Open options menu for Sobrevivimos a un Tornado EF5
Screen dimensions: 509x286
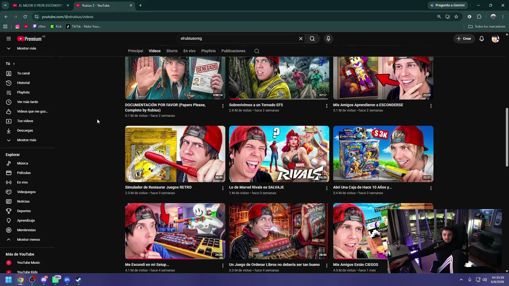click(327, 106)
